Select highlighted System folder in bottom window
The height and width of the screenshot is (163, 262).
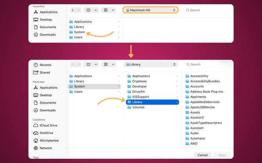tap(94, 86)
